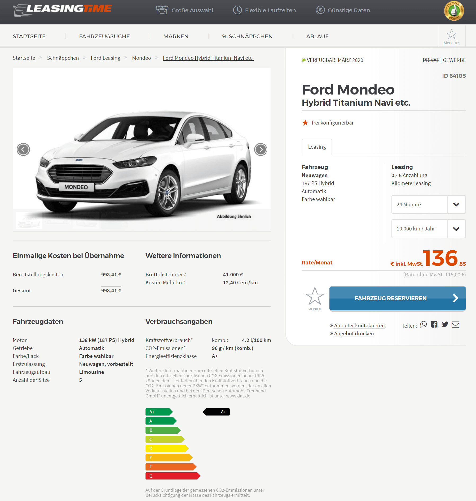Image resolution: width=476 pixels, height=501 pixels.
Task: Open MARKEN menu item
Action: (176, 36)
